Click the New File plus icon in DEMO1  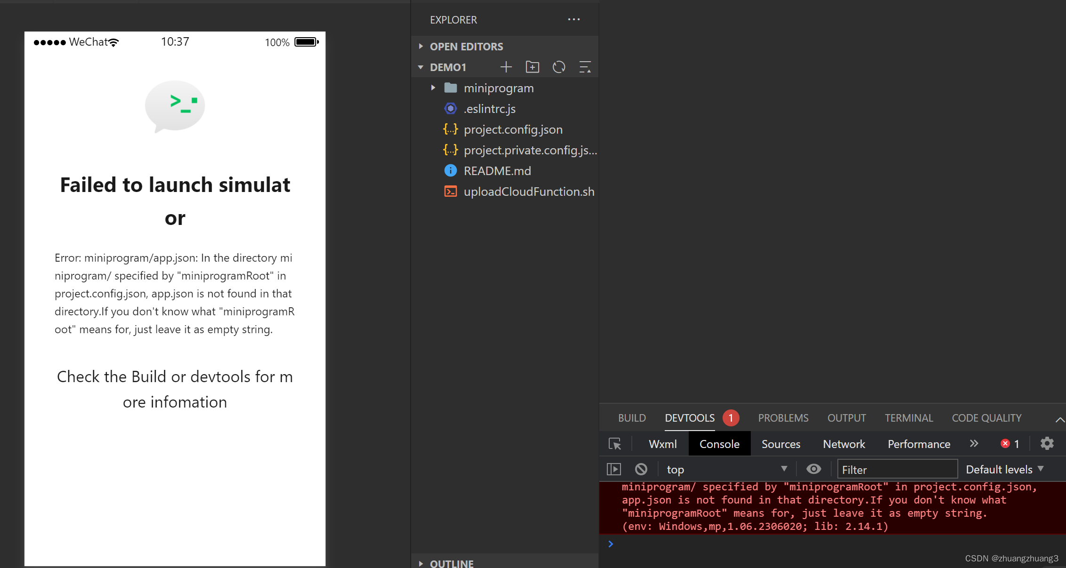click(506, 67)
